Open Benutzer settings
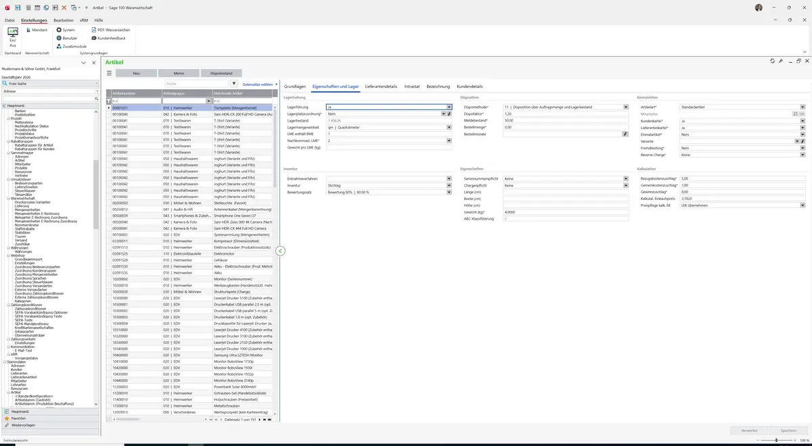 [x=66, y=38]
